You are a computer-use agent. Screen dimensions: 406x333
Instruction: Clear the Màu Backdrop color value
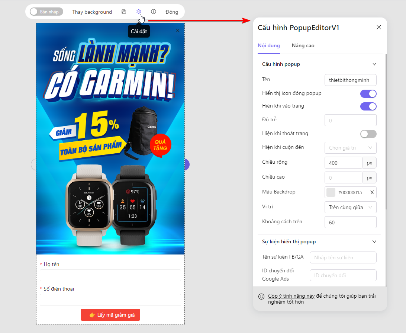coord(372,192)
